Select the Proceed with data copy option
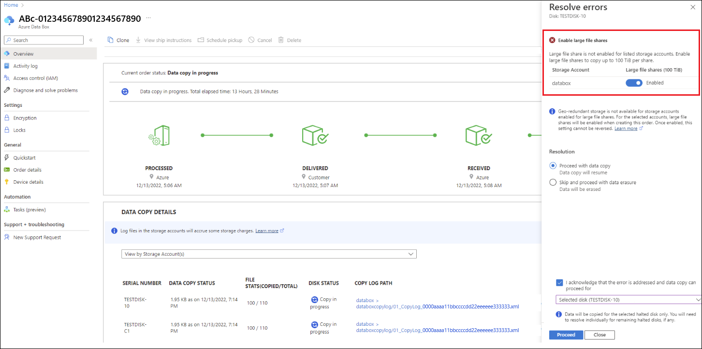 pyautogui.click(x=553, y=166)
